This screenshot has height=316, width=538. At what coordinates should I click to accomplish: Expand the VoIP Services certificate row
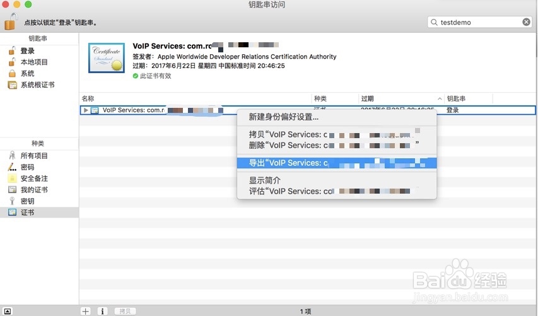[x=86, y=110]
